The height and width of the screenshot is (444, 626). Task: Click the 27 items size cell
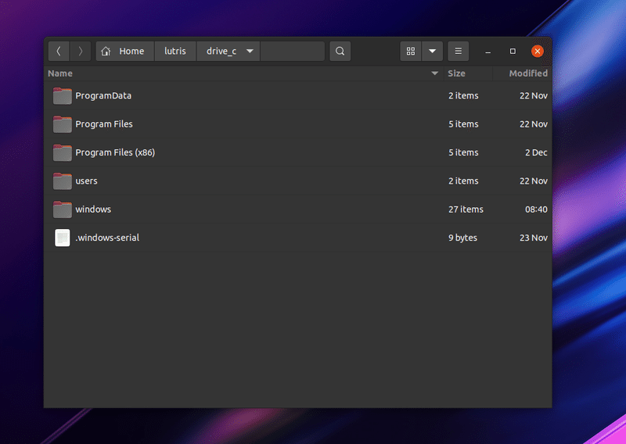coord(466,209)
